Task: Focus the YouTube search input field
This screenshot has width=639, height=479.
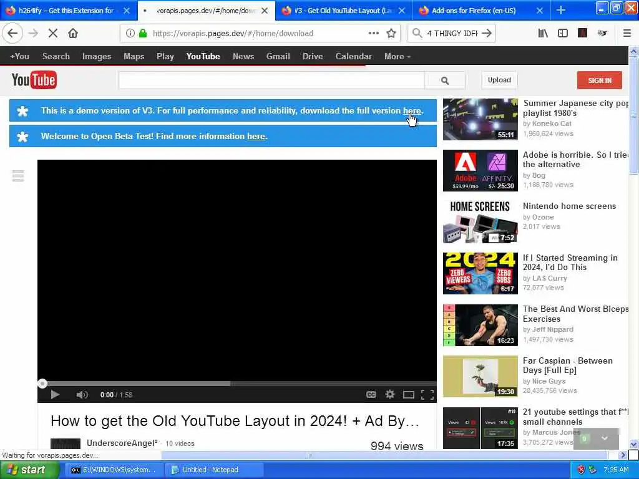Action: click(x=271, y=80)
